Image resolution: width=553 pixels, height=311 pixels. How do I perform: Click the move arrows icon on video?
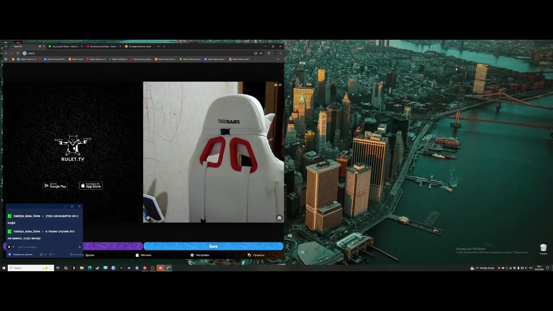click(148, 218)
